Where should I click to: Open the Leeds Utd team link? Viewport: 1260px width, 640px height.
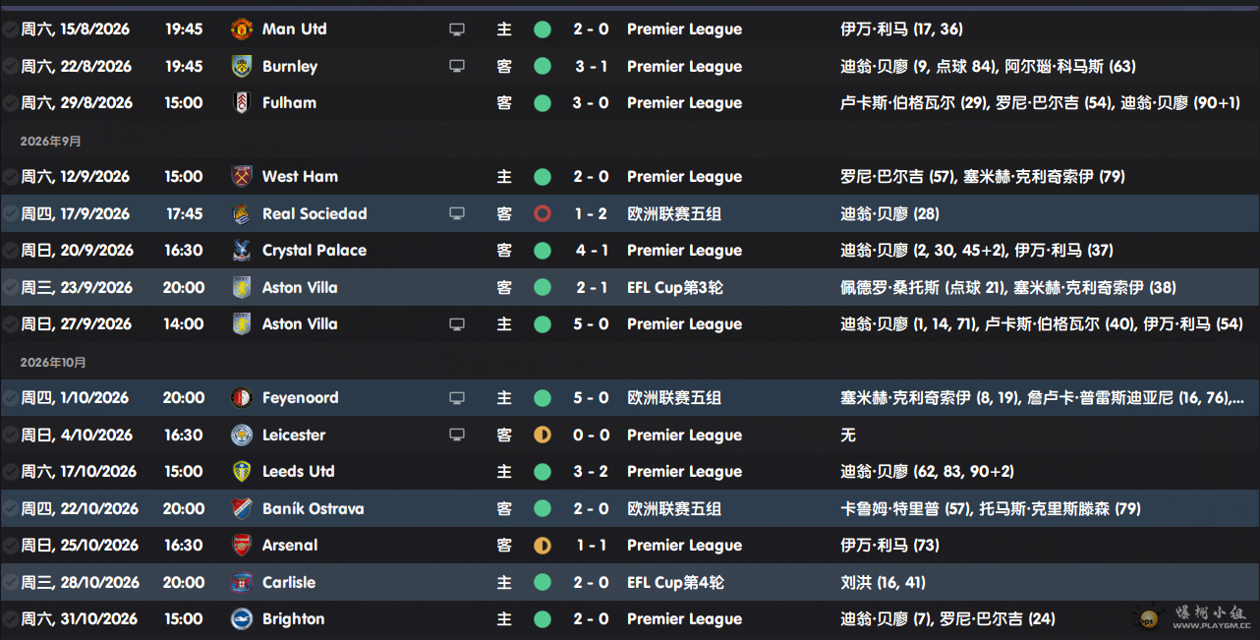[299, 472]
